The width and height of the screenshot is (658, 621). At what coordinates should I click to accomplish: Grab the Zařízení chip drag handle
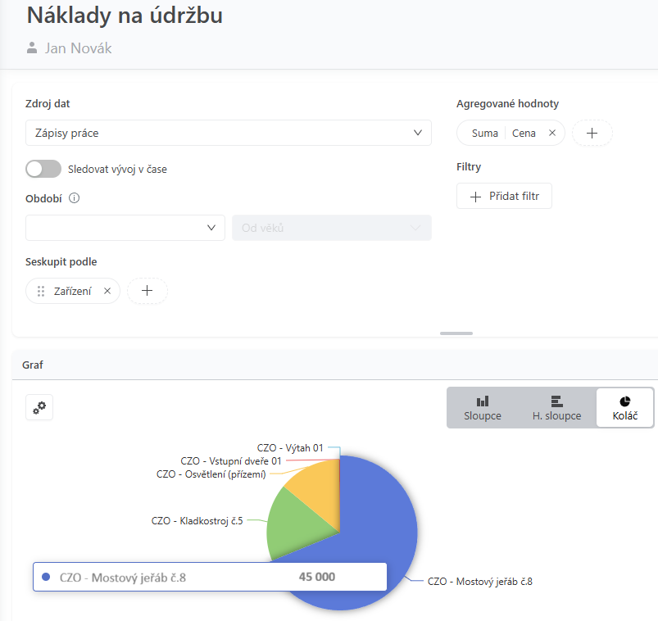tap(41, 291)
